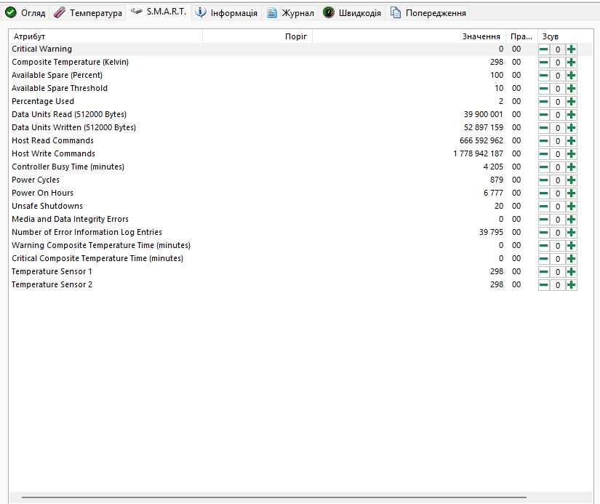Increase offset for Percentage Used
The height and width of the screenshot is (504, 600).
572,102
